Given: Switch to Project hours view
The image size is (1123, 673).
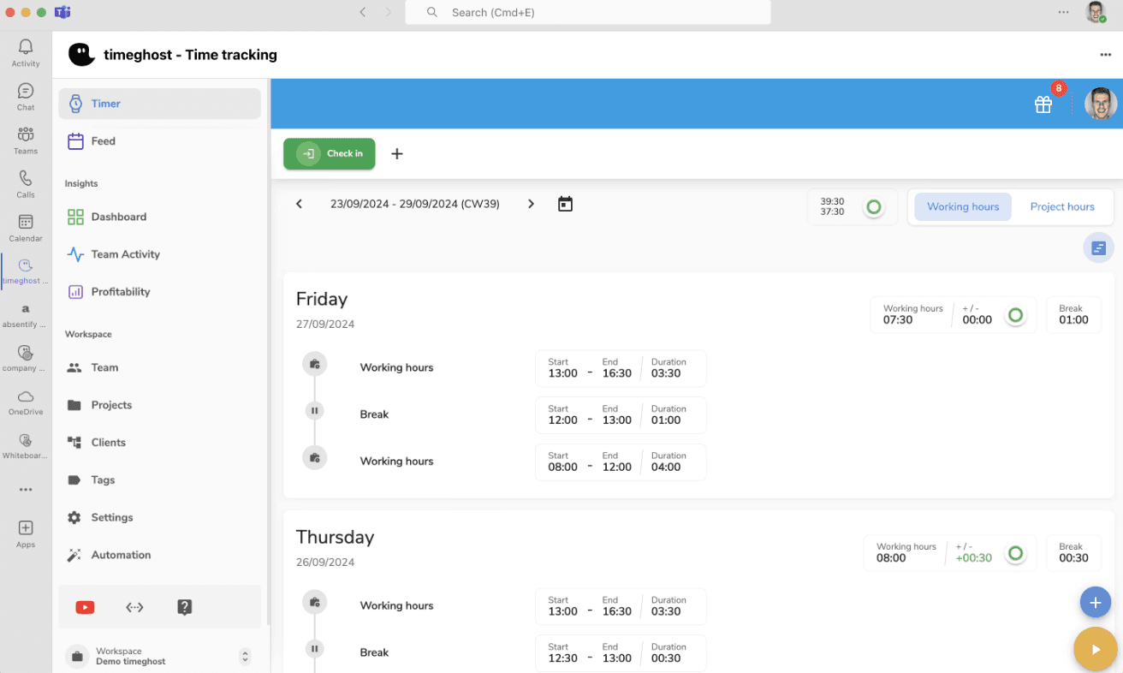Looking at the screenshot, I should [x=1062, y=206].
